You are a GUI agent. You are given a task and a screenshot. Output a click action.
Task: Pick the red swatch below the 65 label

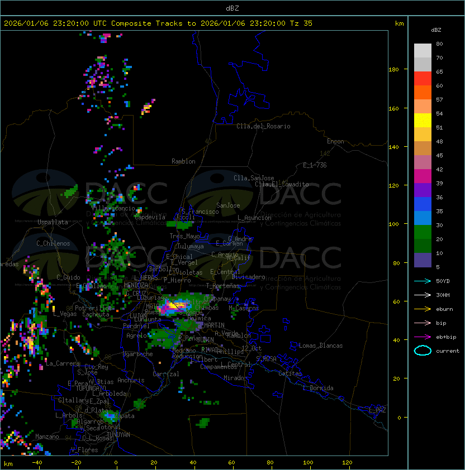point(423,79)
